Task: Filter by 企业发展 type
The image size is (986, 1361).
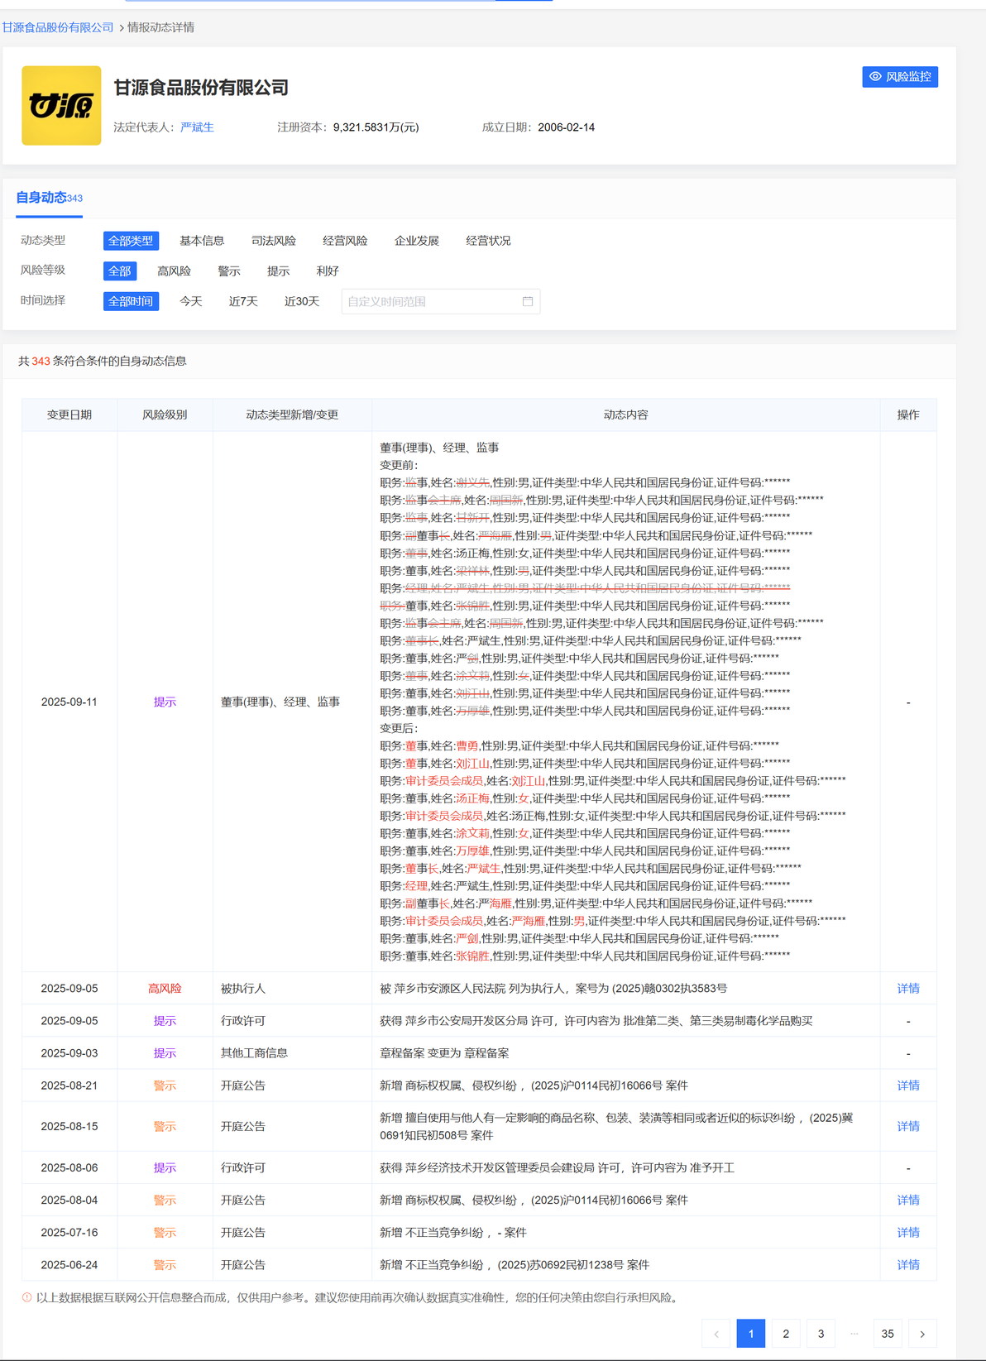Action: pos(417,241)
